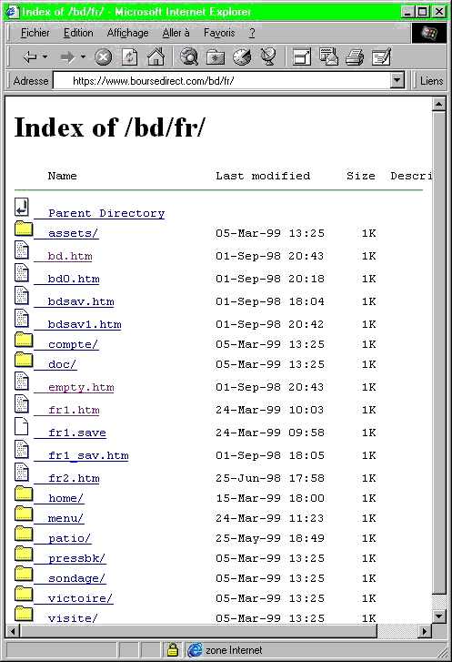Image resolution: width=452 pixels, height=662 pixels.
Task: Click the Back arrow toolbar button
Action: 29,56
